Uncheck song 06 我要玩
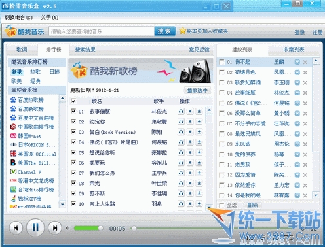 [73, 163]
